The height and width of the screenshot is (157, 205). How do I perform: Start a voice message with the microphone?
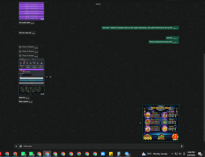click(182, 146)
